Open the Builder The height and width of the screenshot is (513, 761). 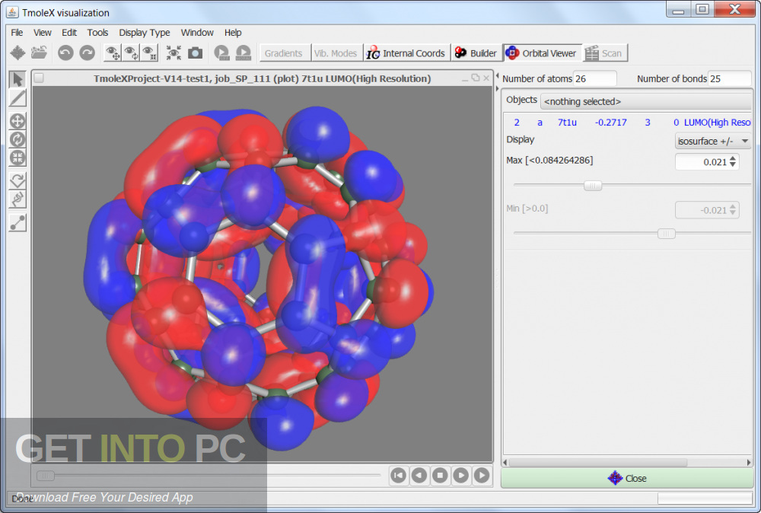pos(476,53)
